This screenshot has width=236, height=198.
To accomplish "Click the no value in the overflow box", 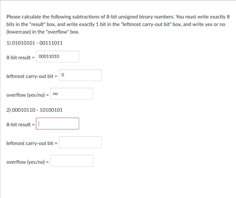I will point(55,94).
